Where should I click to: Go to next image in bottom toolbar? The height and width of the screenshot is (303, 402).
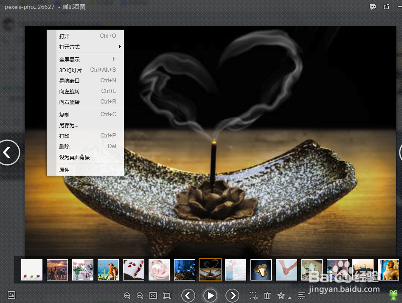232,295
